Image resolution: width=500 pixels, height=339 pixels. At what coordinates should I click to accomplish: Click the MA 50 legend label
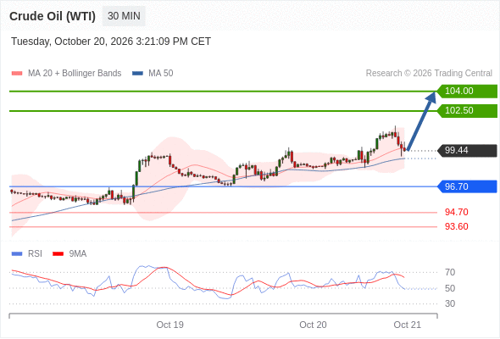(x=161, y=74)
